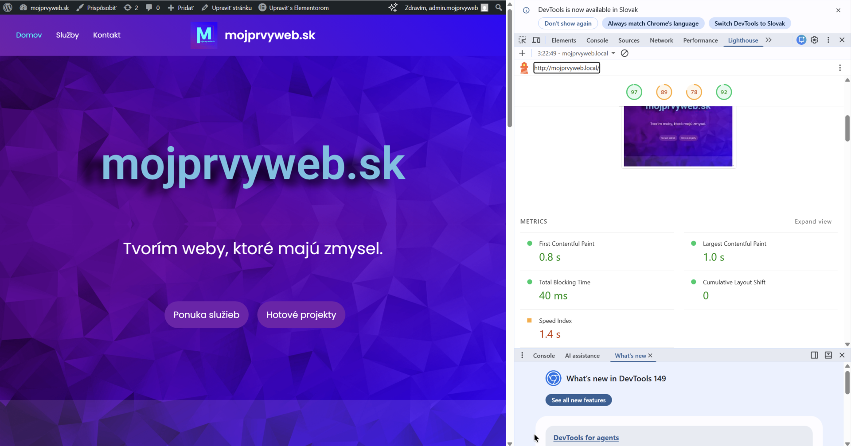
Task: Open the Služby navigation link
Action: coord(67,35)
